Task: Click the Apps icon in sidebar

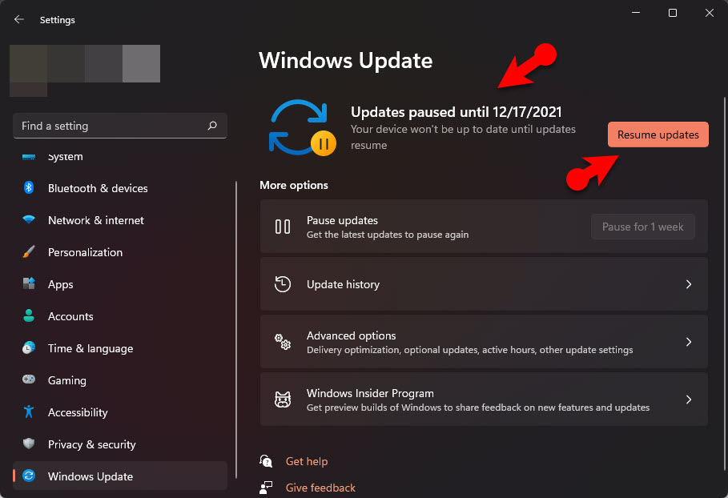Action: point(29,283)
